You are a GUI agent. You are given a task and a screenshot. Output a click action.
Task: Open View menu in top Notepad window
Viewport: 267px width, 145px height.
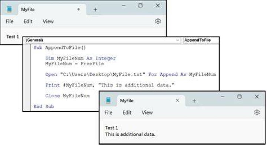click(x=48, y=21)
